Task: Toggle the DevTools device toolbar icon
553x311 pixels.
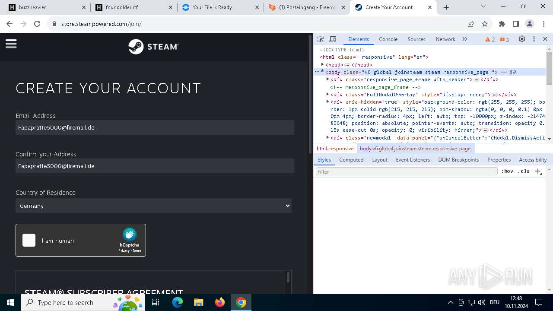Action: (333, 39)
